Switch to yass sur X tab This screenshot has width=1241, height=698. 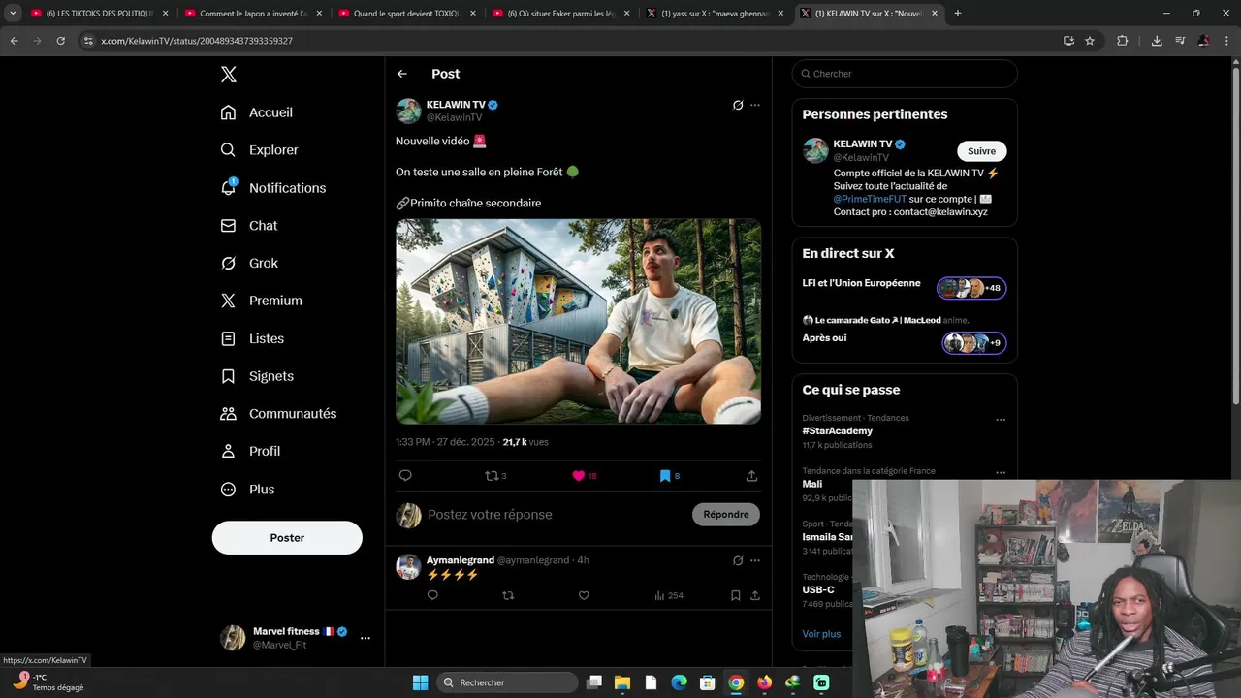(x=715, y=14)
